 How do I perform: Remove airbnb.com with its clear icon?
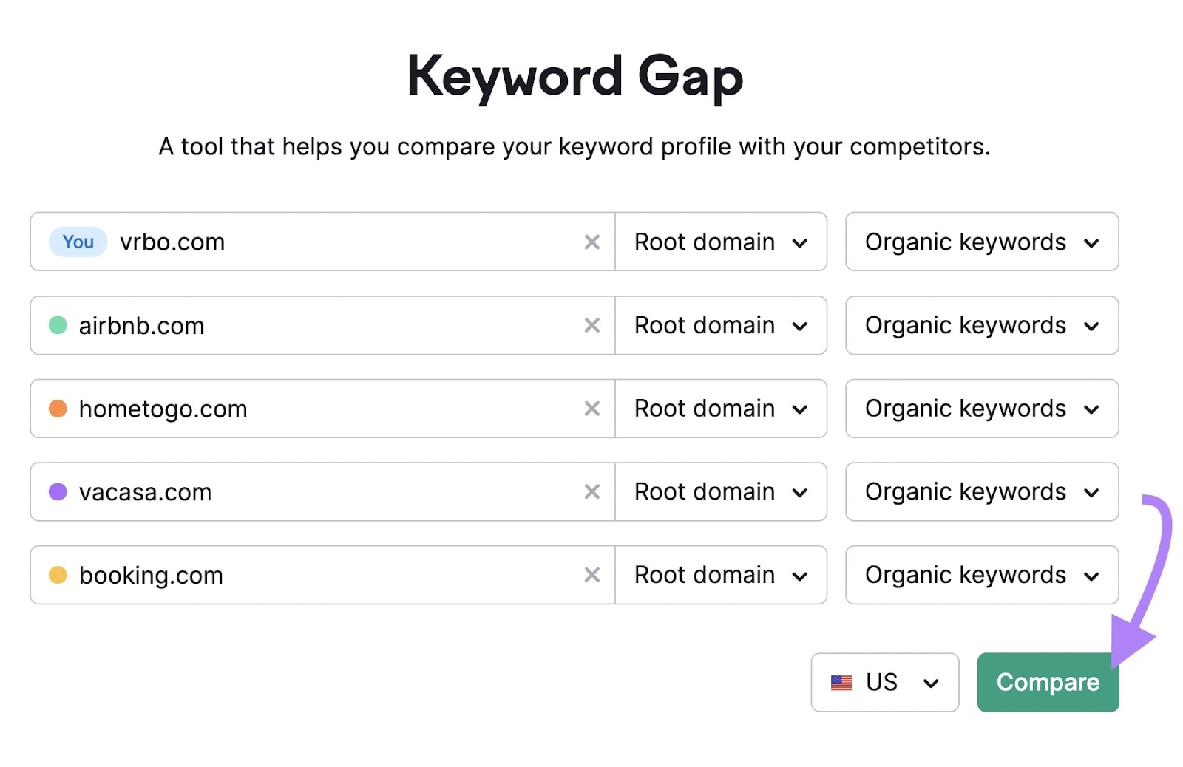click(591, 325)
